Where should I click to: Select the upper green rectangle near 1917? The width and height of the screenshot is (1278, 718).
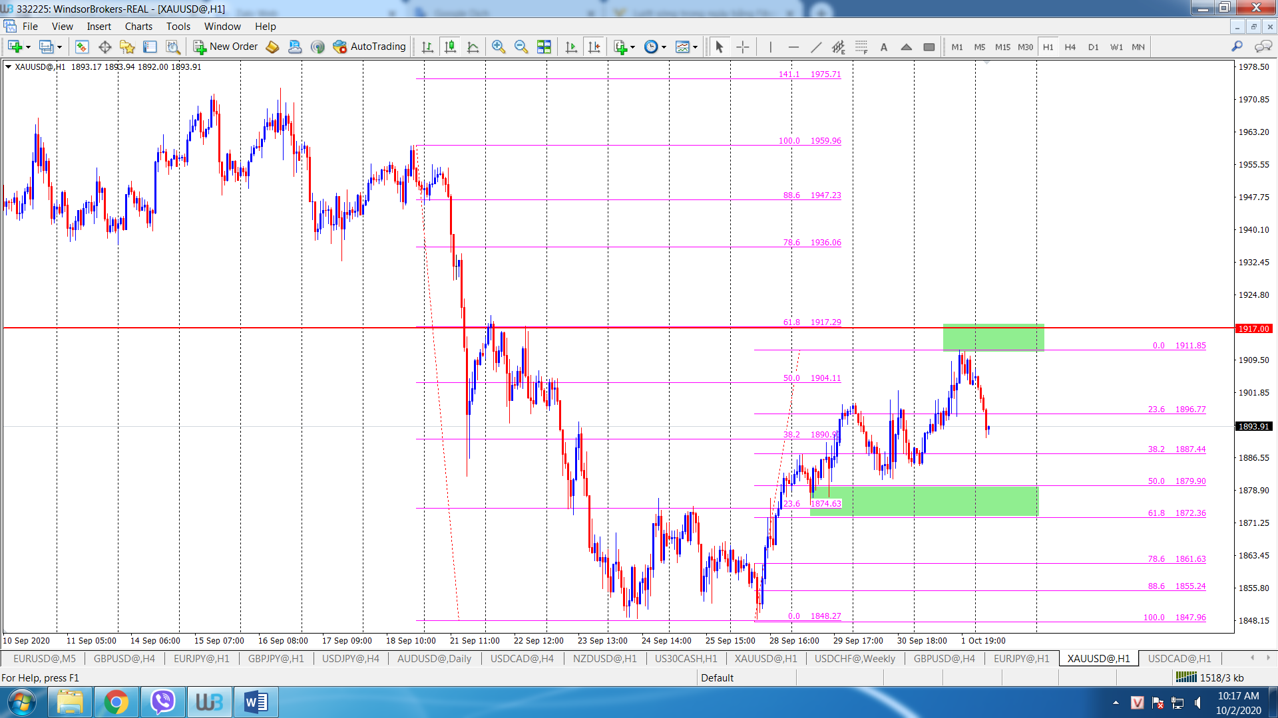click(x=993, y=337)
